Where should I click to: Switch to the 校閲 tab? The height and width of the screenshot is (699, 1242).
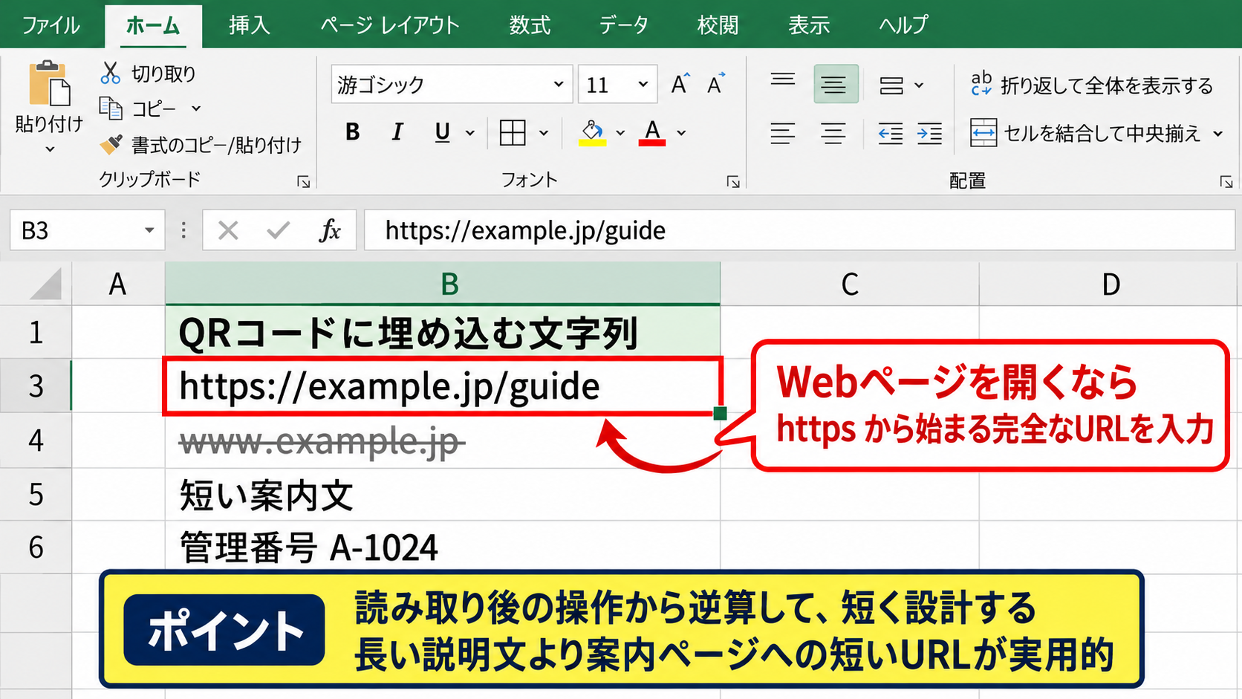(718, 25)
